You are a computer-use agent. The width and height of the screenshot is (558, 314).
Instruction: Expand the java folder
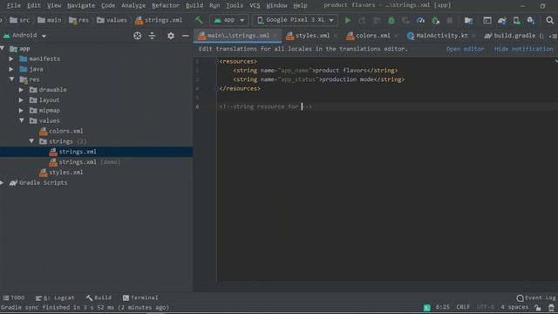point(11,69)
